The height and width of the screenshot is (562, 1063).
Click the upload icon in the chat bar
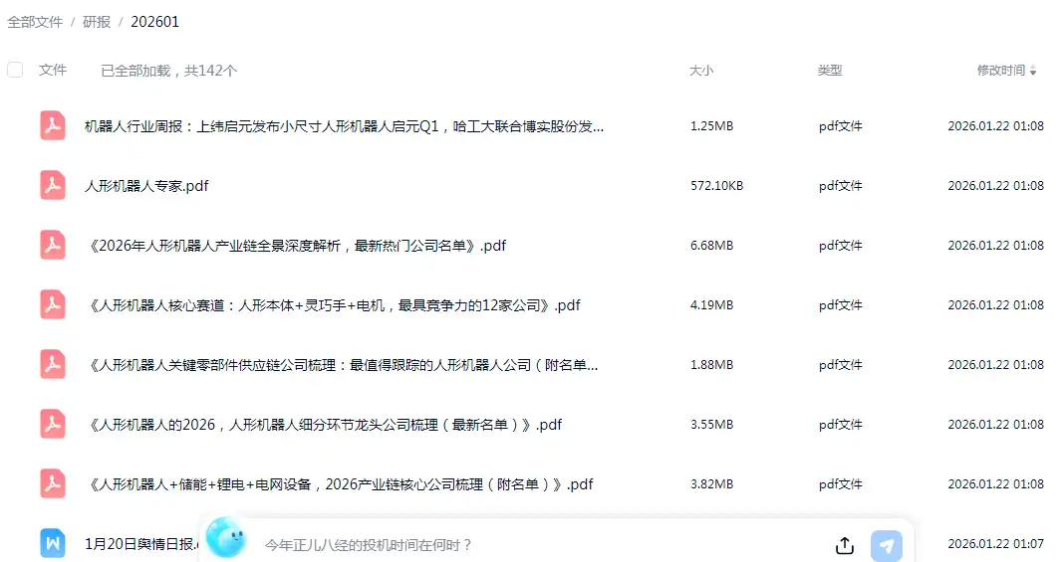coord(844,545)
